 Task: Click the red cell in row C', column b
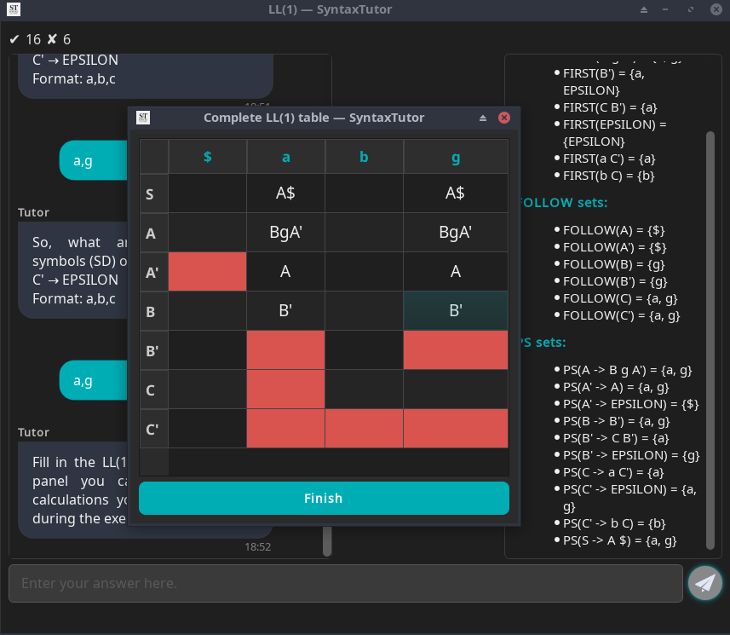[x=364, y=428]
